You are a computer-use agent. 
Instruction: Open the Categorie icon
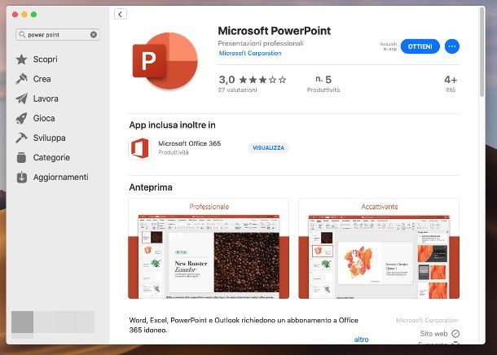pos(21,157)
